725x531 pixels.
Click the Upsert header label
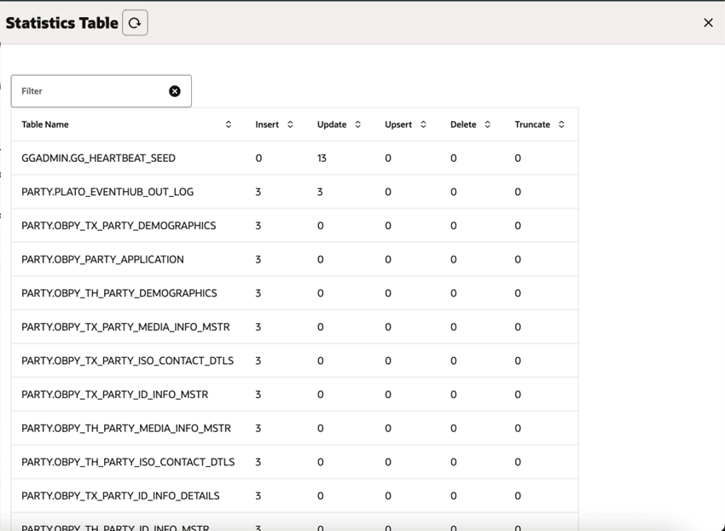[398, 124]
